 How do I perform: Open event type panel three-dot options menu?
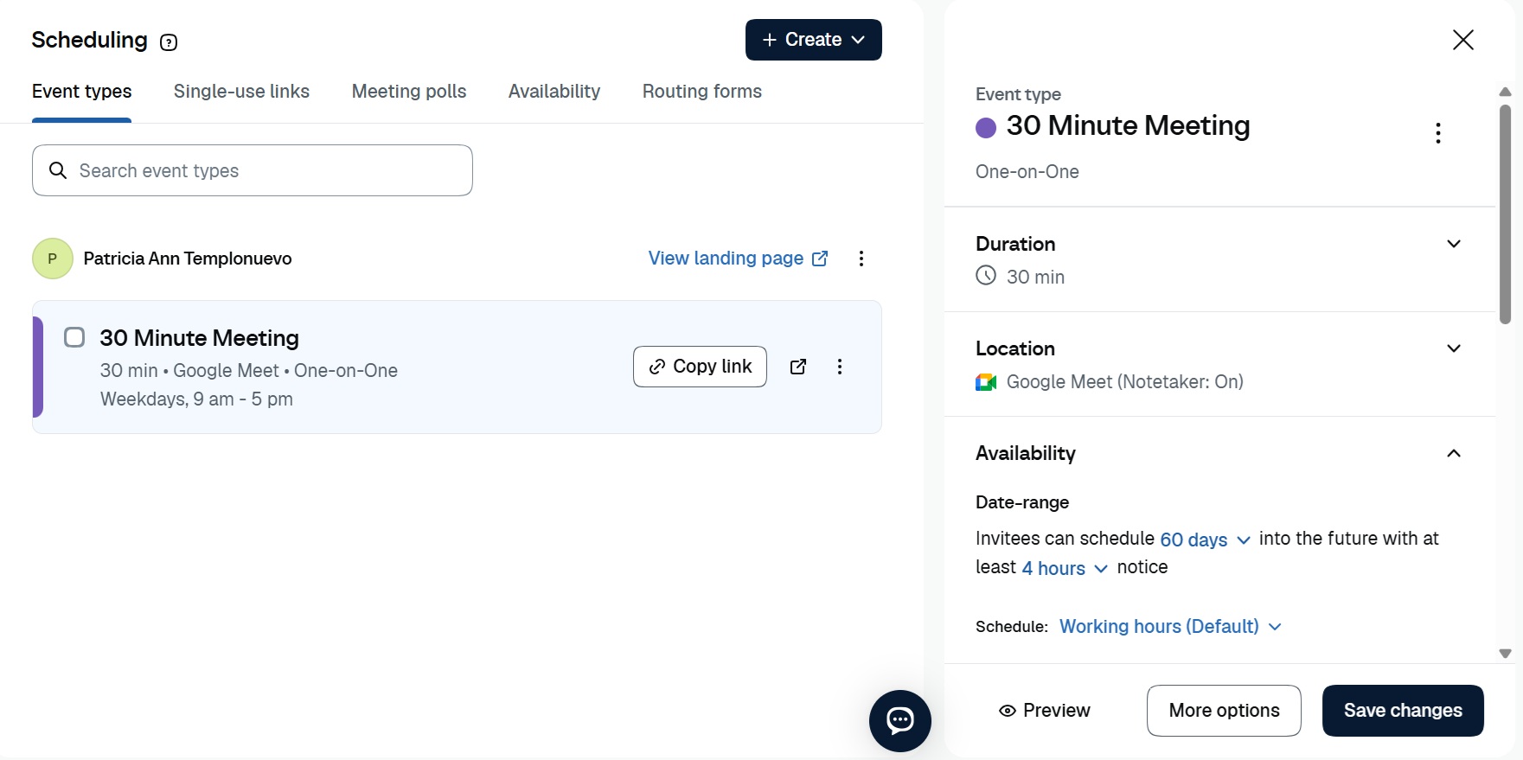click(1438, 132)
